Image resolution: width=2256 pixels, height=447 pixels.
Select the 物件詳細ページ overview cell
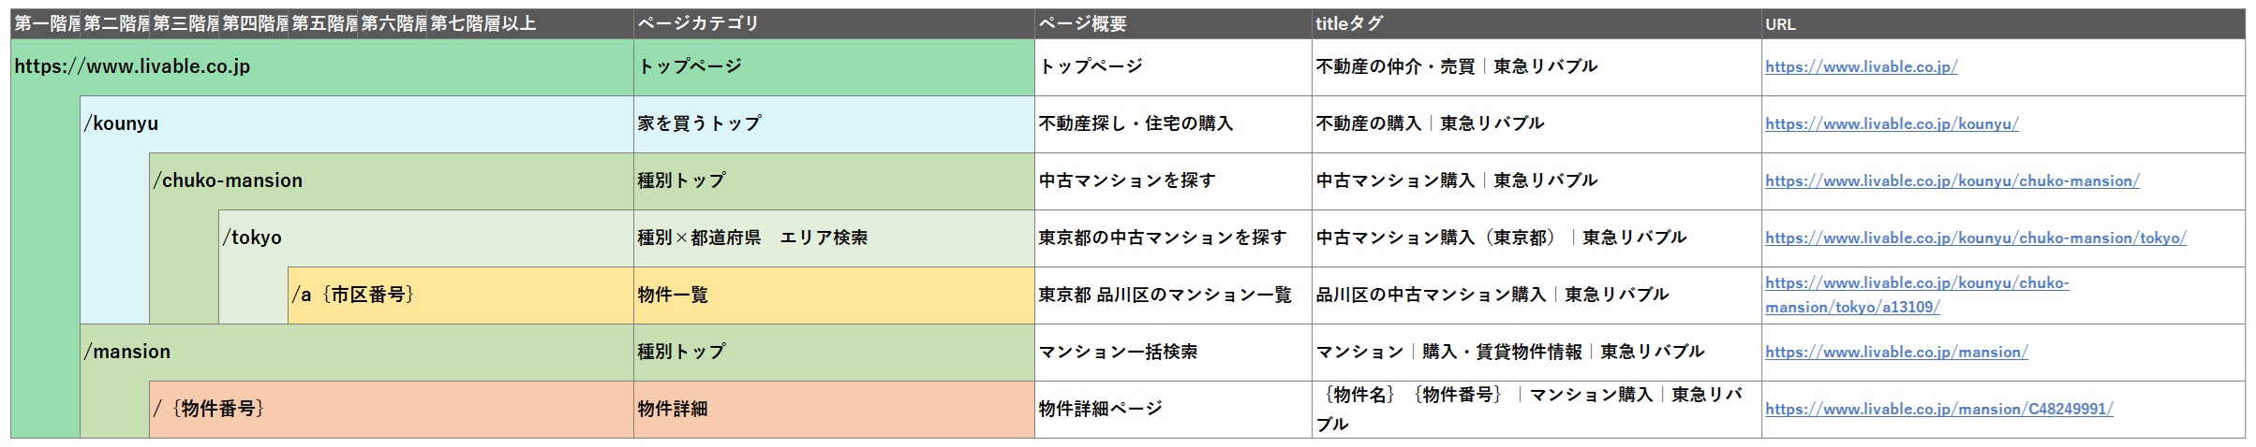[x=1100, y=410]
